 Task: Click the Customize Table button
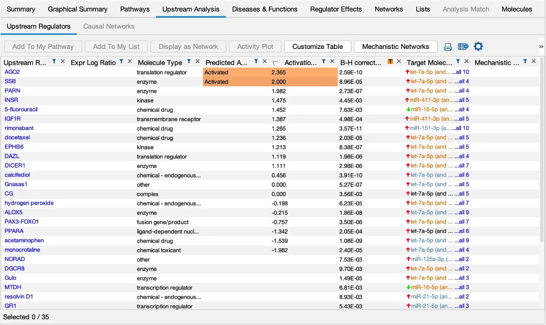pyautogui.click(x=317, y=47)
